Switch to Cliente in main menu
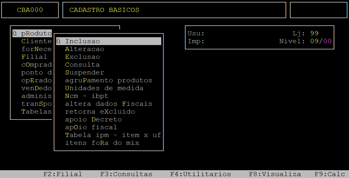Screen dimensions: 349x178 click(37, 41)
